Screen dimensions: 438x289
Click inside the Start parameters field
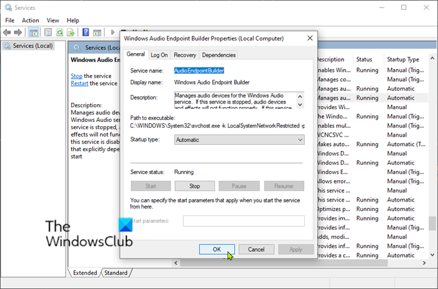click(x=244, y=221)
